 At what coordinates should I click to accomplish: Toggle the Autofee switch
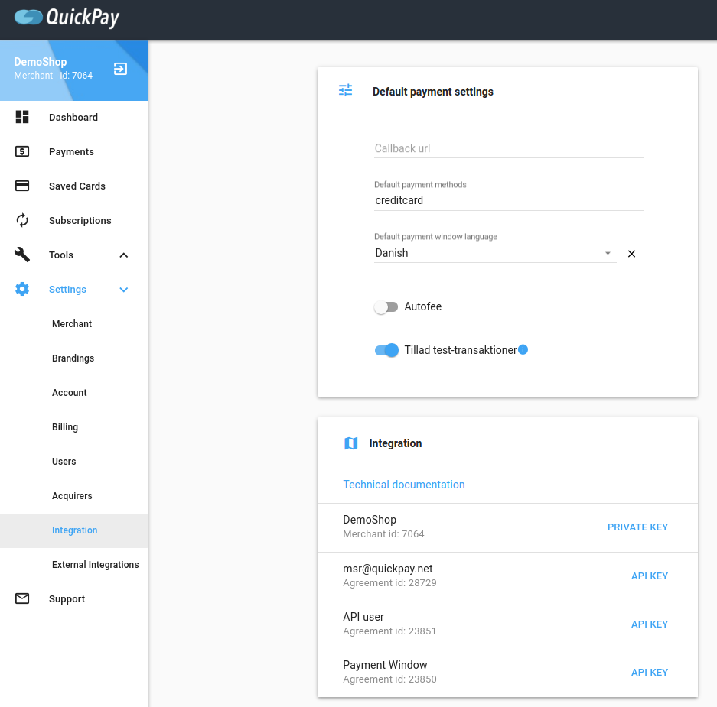[x=386, y=307]
